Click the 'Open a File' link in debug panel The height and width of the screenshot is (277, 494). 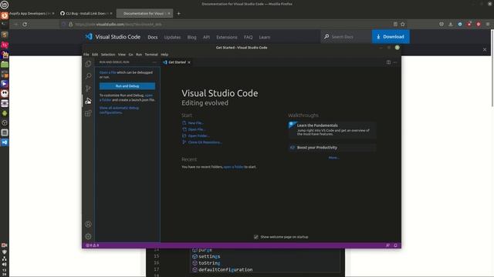tap(108, 72)
